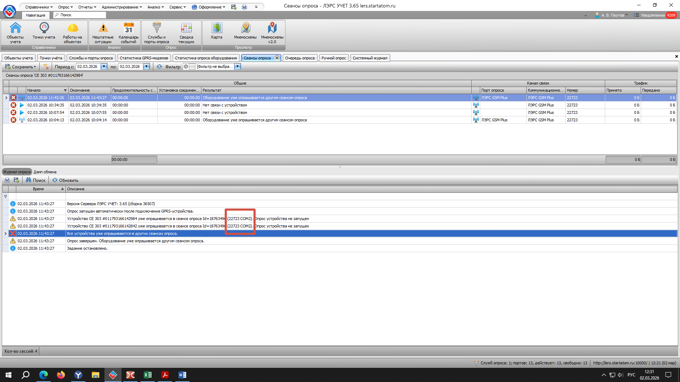This screenshot has width=680, height=382.
Task: Open the Сохранить dropdown button
Action: 21,66
